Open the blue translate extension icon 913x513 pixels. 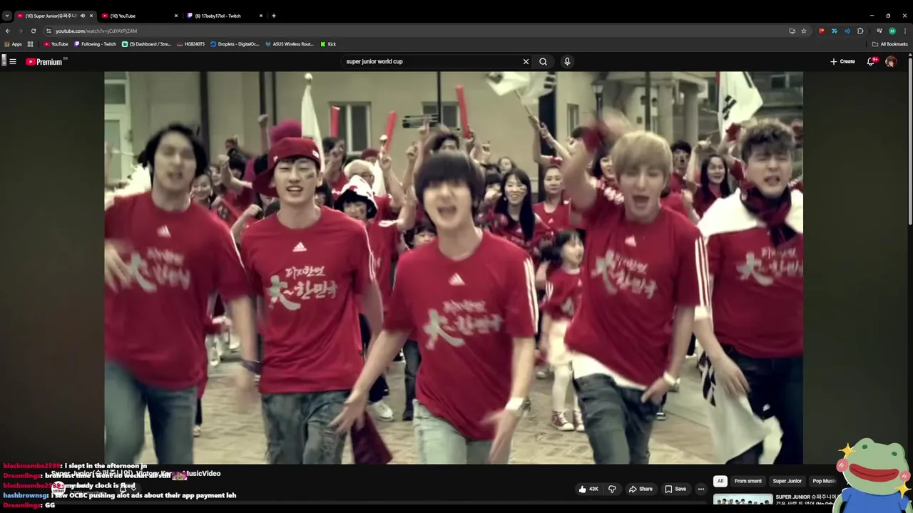click(835, 31)
